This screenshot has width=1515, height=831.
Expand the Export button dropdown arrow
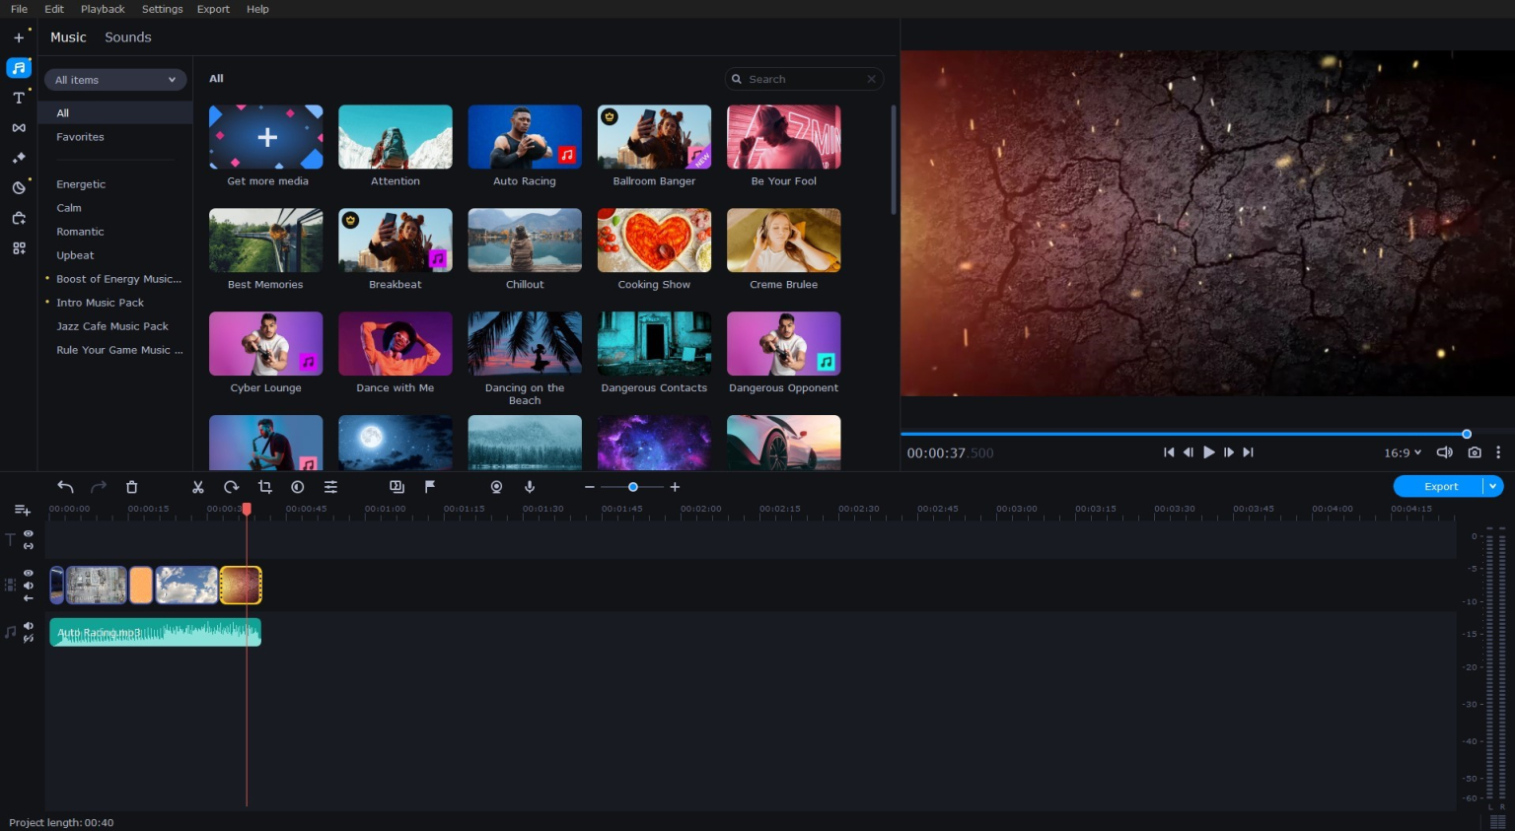[1492, 486]
